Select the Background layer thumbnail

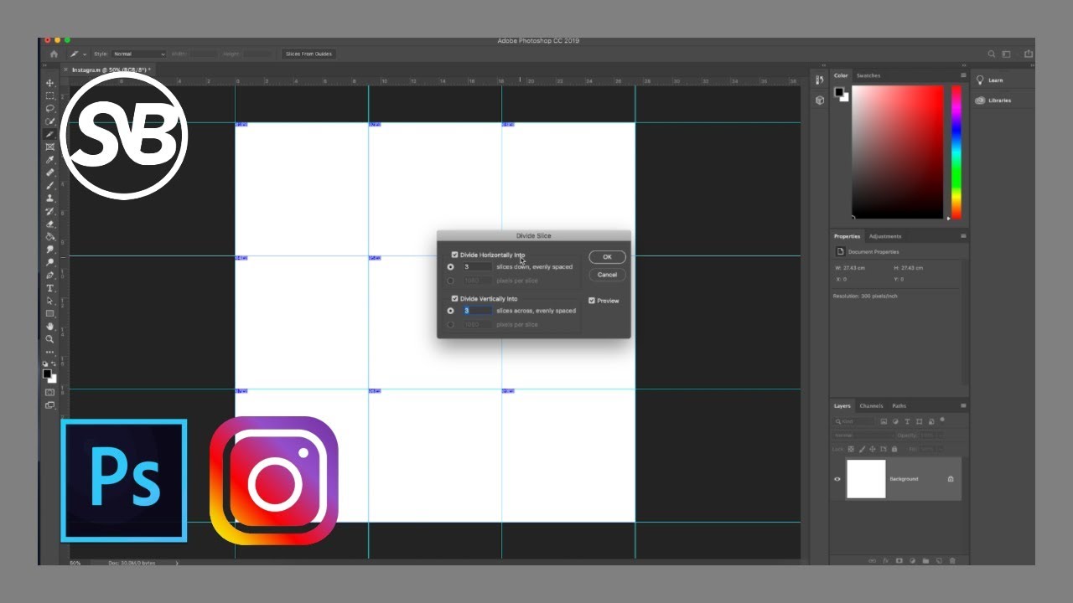coord(866,479)
